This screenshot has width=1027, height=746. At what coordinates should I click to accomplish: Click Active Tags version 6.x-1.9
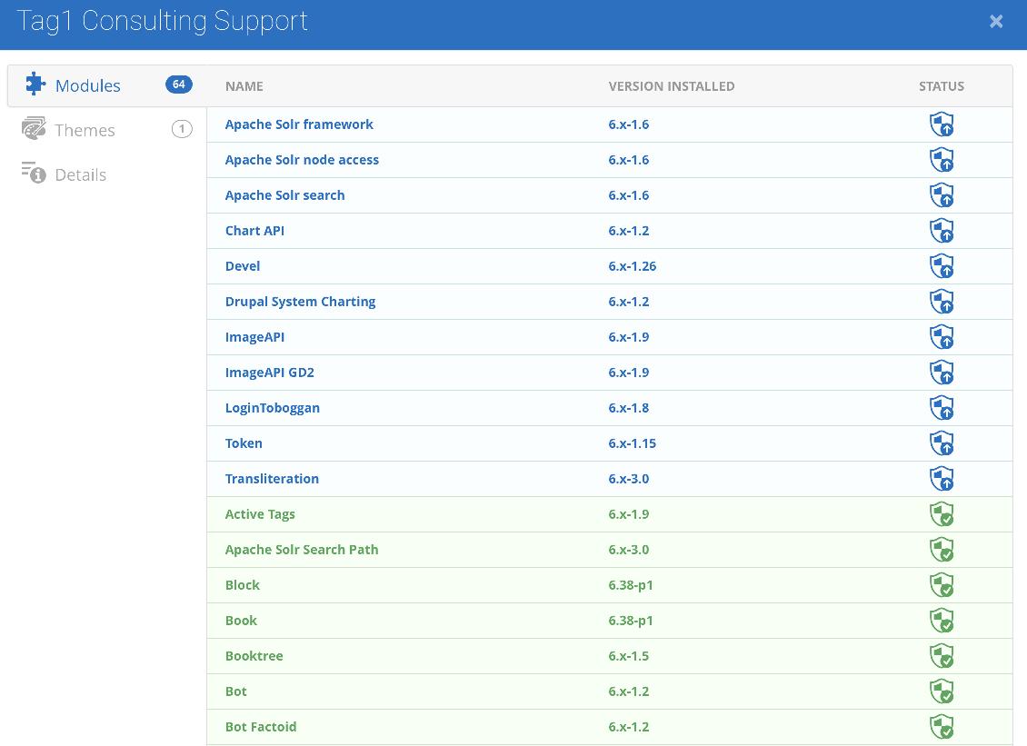(x=629, y=514)
